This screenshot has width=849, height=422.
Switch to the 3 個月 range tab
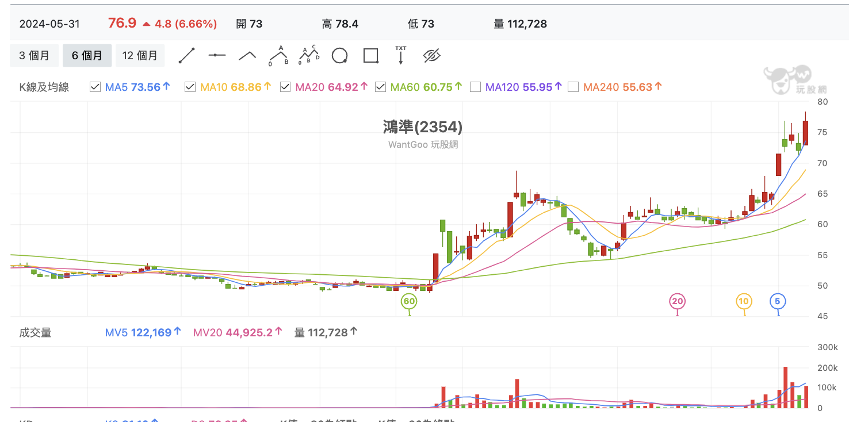coord(35,56)
